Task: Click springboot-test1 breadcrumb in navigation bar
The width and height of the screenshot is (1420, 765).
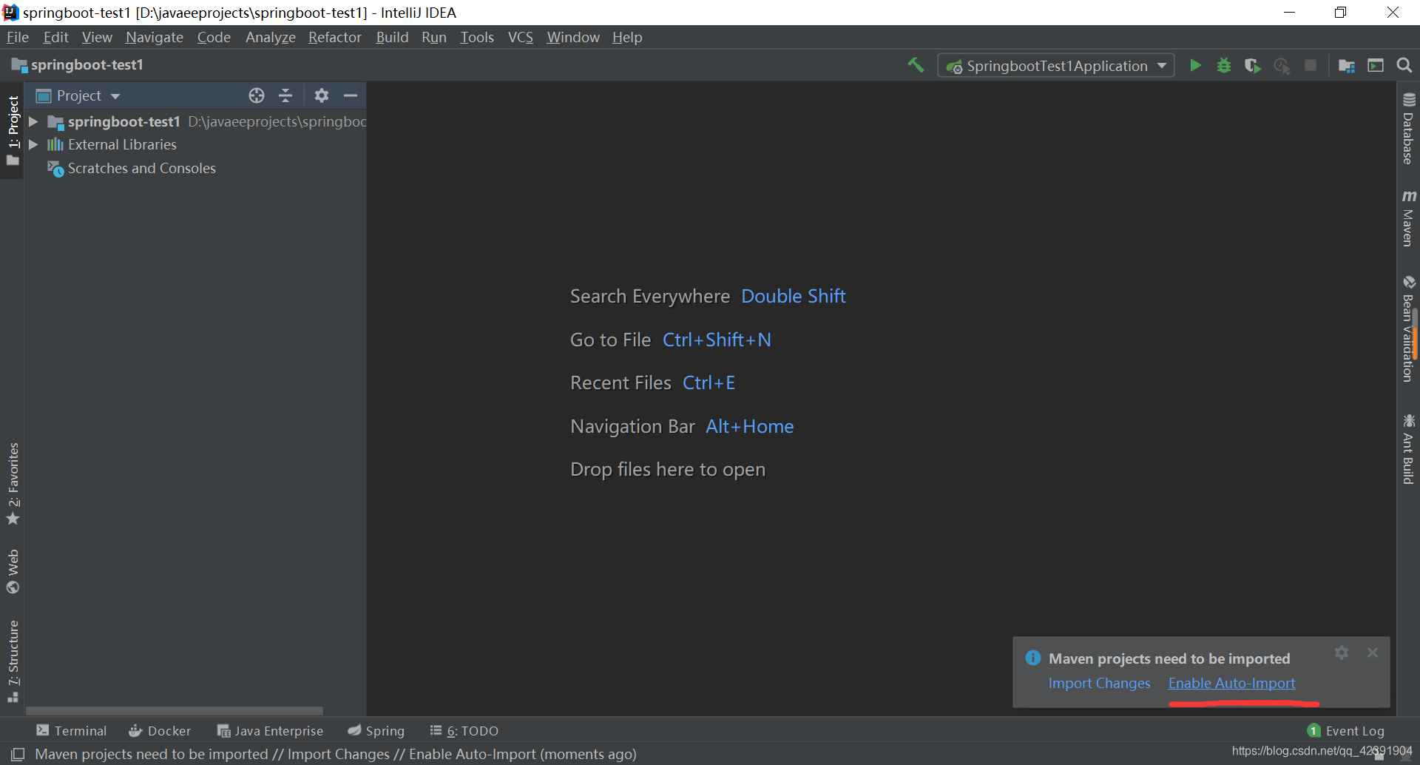Action: [x=78, y=65]
